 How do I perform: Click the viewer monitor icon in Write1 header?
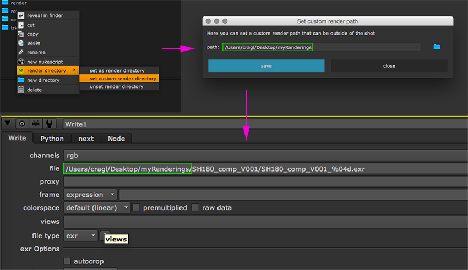coord(36,124)
